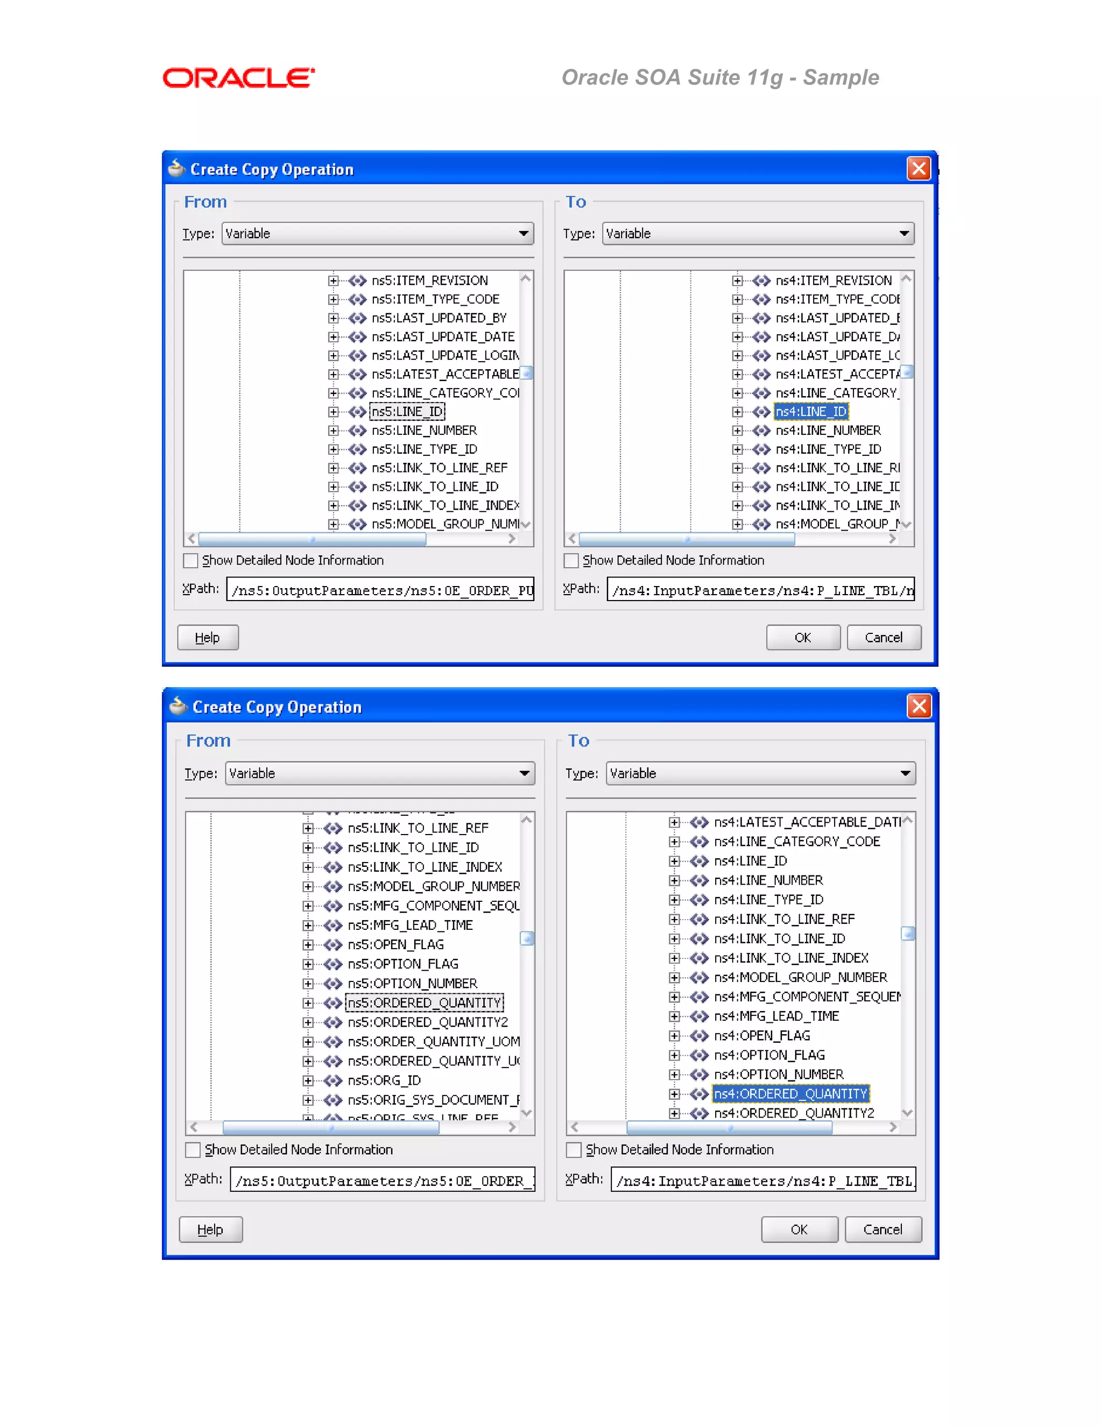
Task: Click element icon beside ns4:LINE_CATEGORY_CODE in bottom dialog
Action: click(699, 842)
